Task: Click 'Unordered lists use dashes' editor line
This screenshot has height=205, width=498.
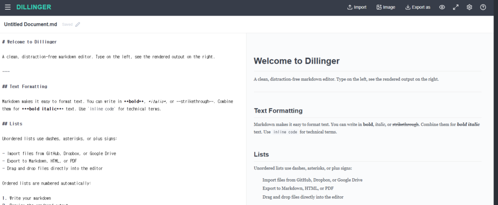Action: [60, 138]
